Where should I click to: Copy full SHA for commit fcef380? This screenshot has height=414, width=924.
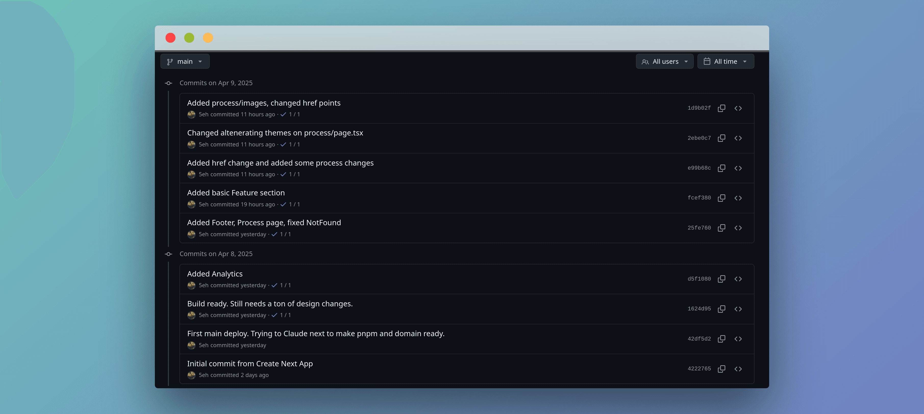pos(721,198)
